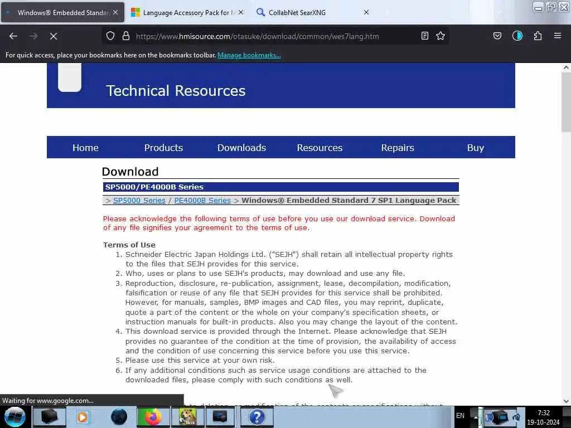Open the blue circular toolbar icon
571x428 pixels.
pyautogui.click(x=517, y=36)
